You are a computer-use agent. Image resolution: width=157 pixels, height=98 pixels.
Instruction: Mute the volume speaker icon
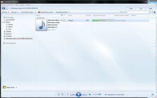(x=90, y=94)
